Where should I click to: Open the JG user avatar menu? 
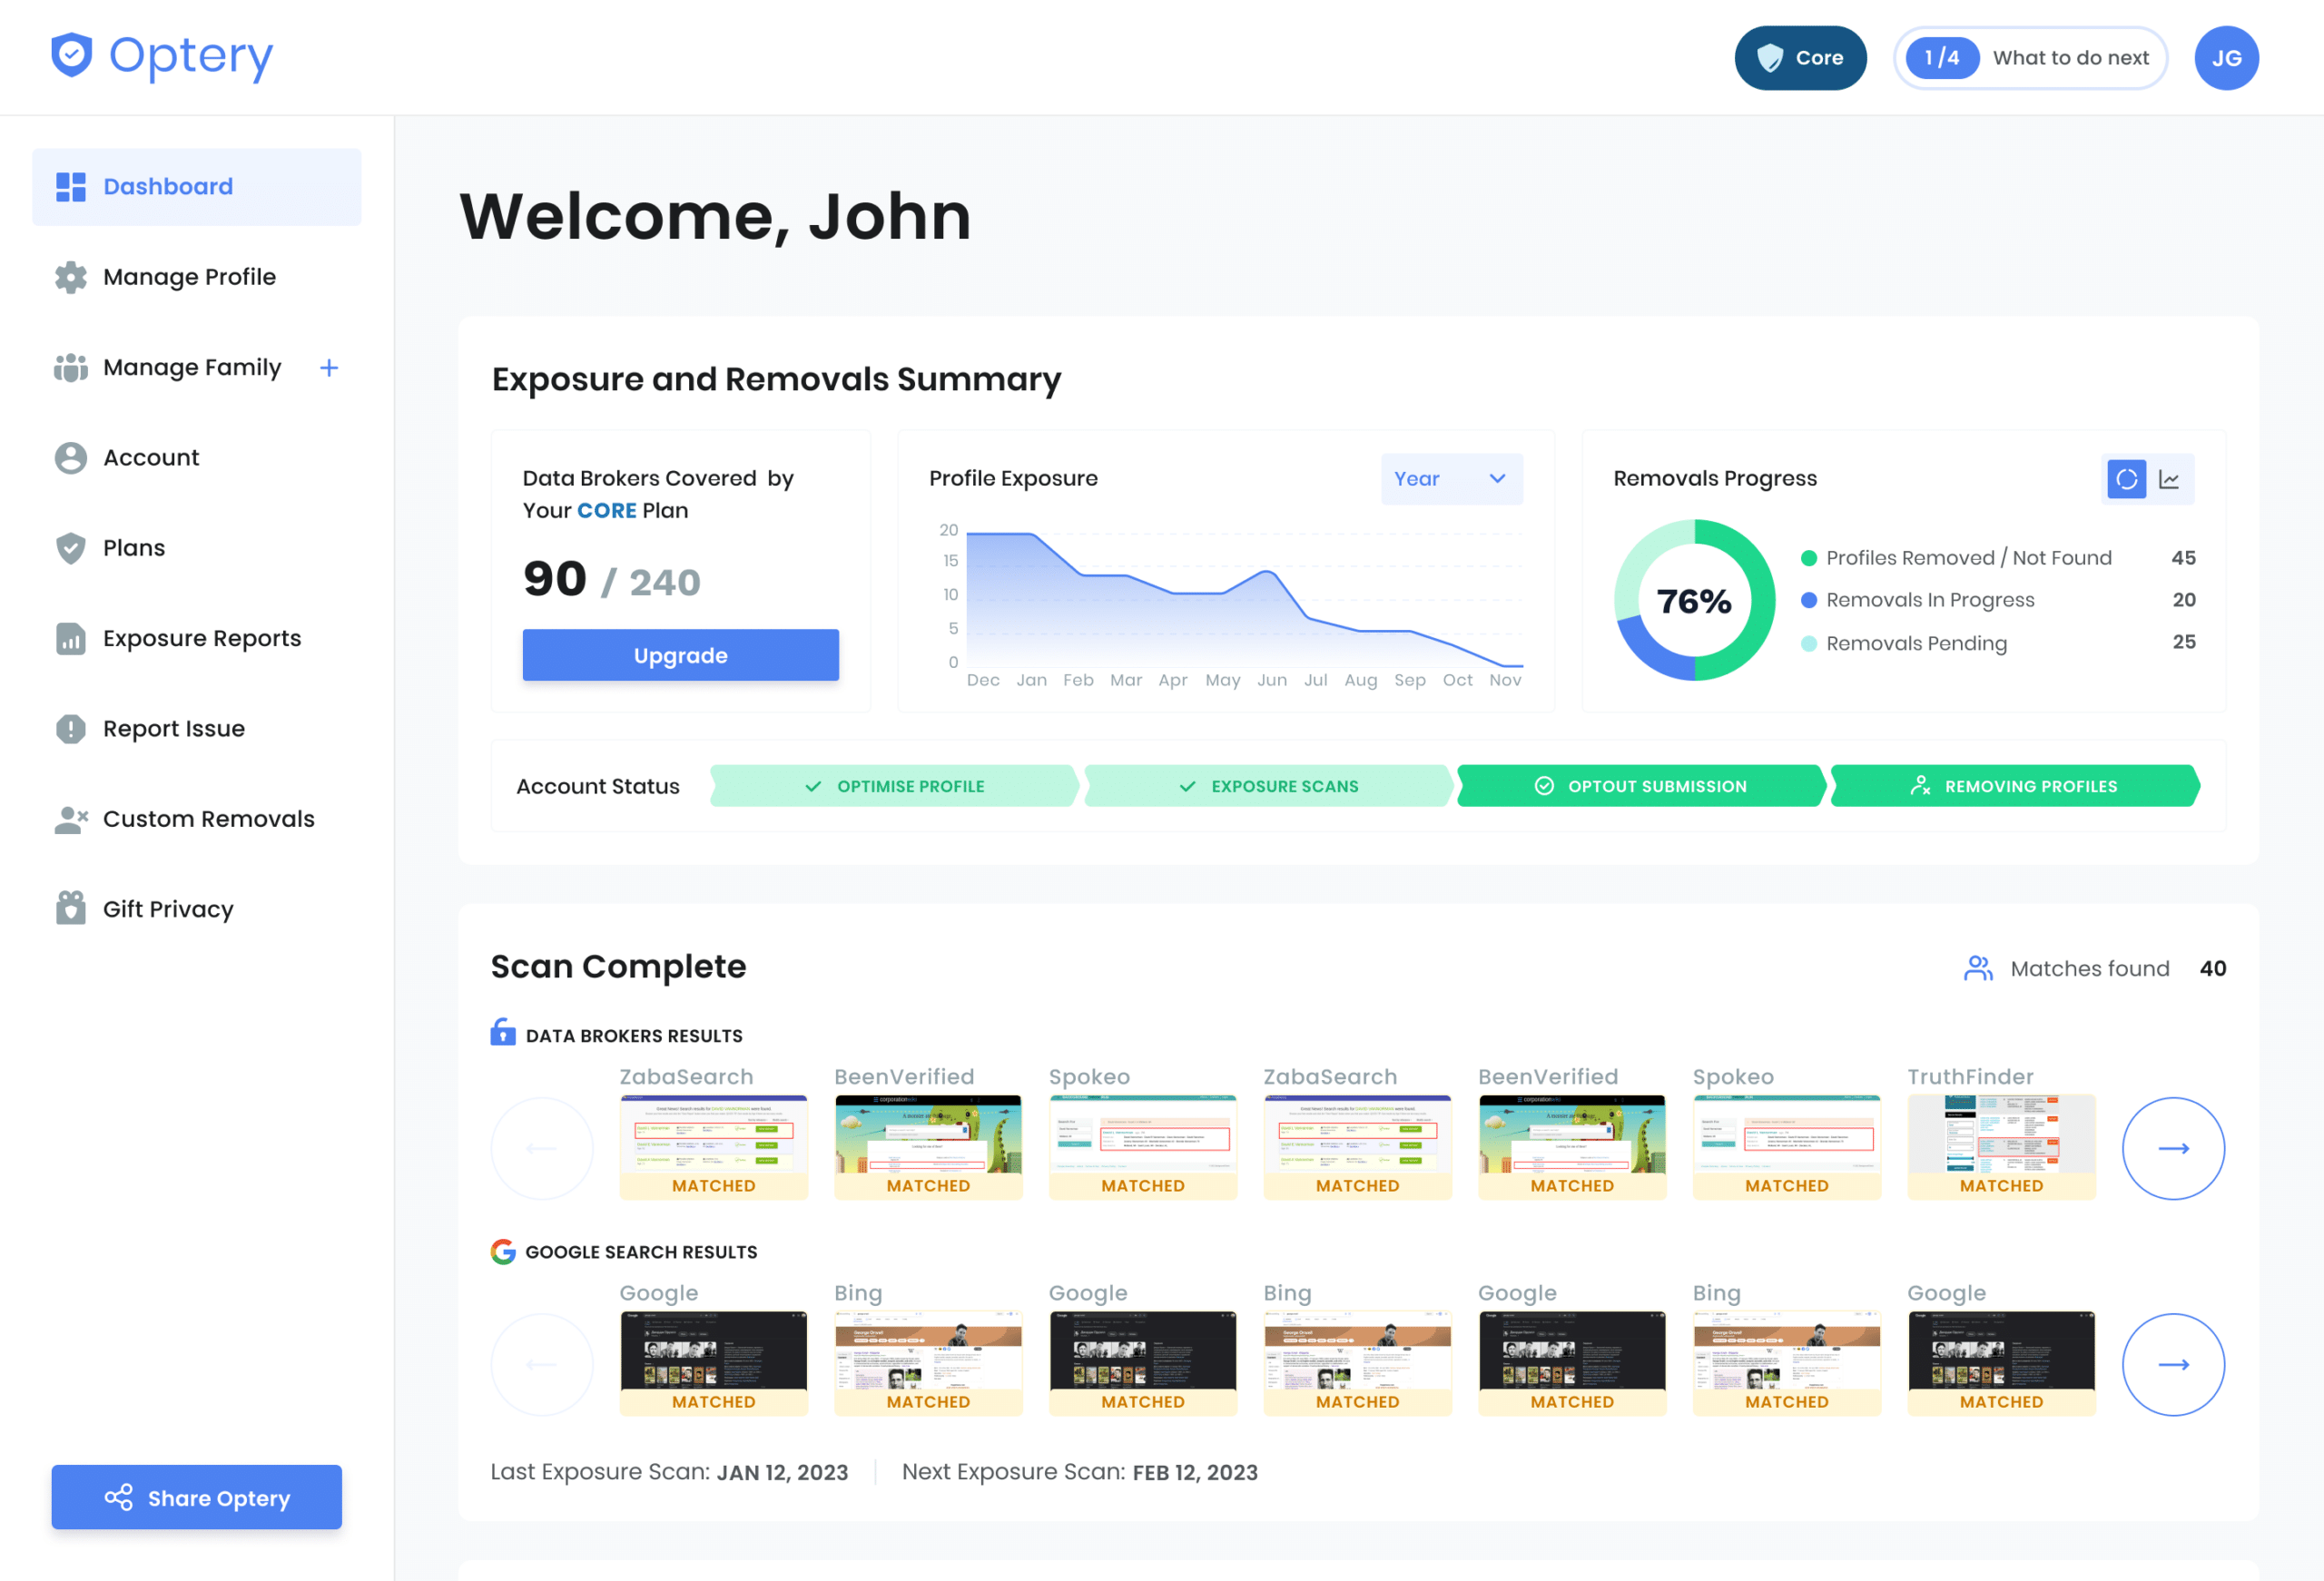pos(2226,58)
